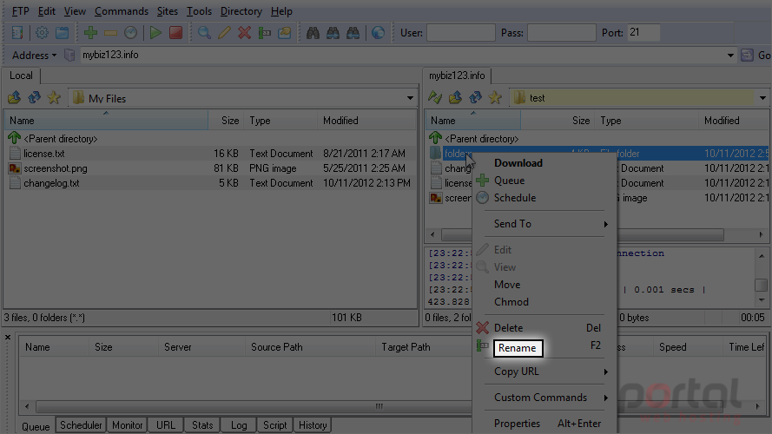The image size is (772, 434).
Task: Close the queue panel with the x
Action: pos(8,337)
